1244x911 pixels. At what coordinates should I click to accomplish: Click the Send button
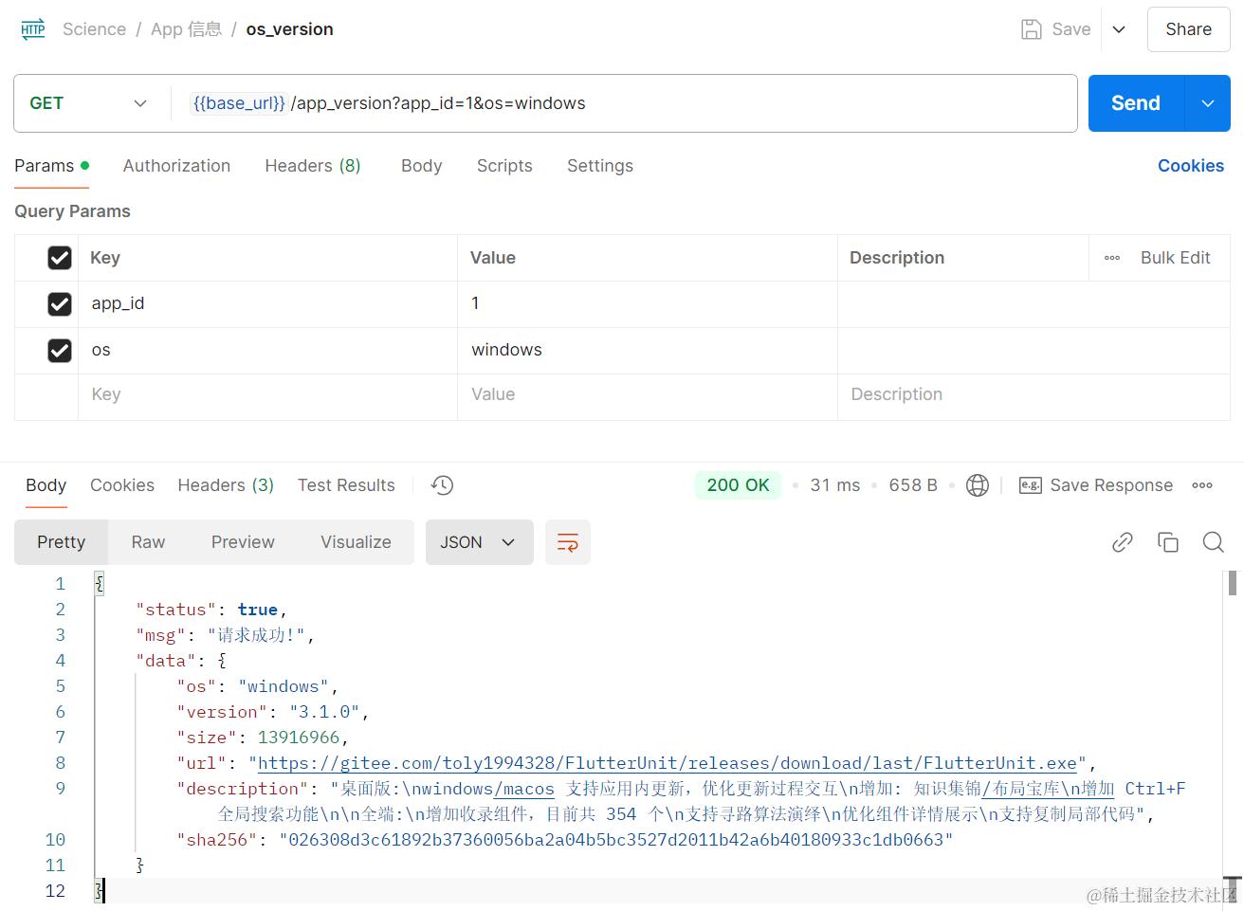pos(1136,103)
